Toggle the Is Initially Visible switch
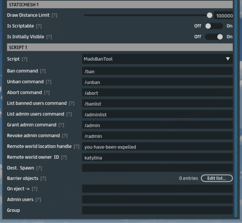Screen dimensions: 242x223 coord(214,37)
